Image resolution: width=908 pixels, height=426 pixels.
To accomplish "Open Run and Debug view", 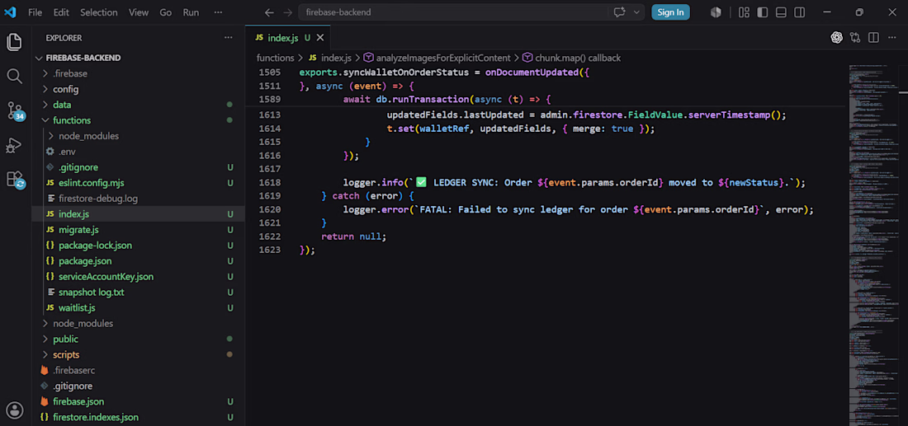I will [14, 145].
